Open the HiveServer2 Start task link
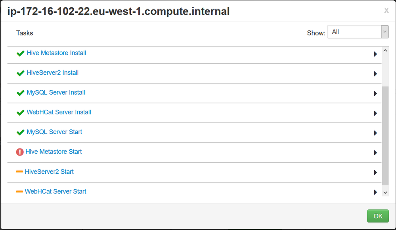The height and width of the screenshot is (230, 396). 49,172
